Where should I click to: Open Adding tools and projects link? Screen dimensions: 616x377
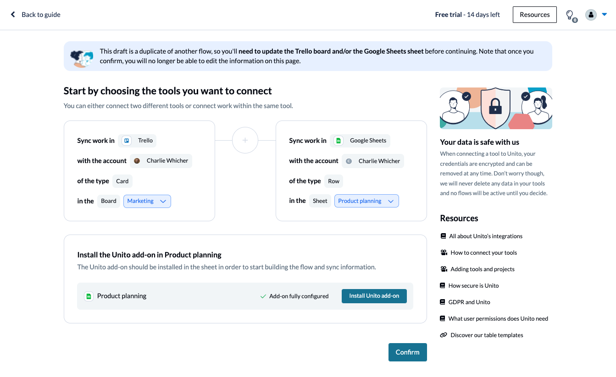[483, 269]
